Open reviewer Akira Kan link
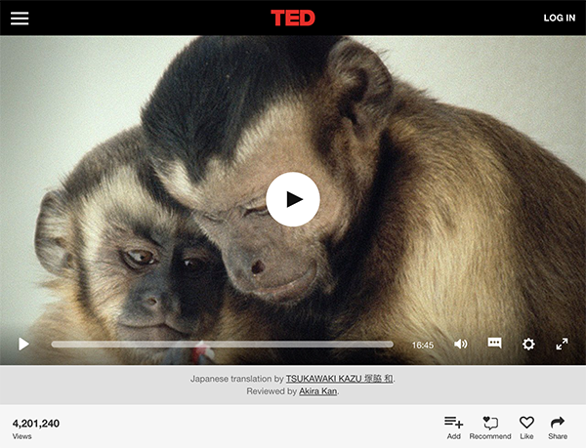The height and width of the screenshot is (448, 586). [318, 391]
